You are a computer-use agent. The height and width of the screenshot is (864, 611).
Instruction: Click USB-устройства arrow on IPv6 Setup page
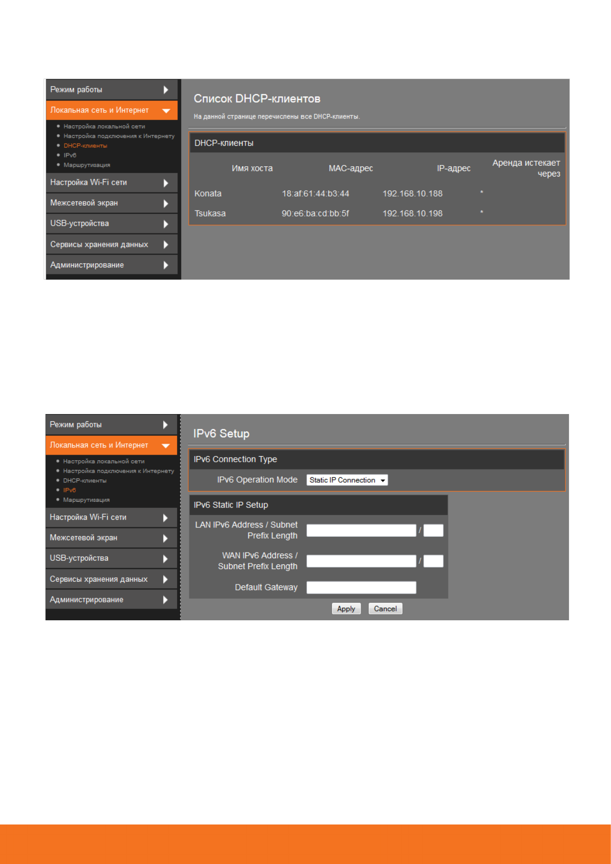pyautogui.click(x=165, y=559)
